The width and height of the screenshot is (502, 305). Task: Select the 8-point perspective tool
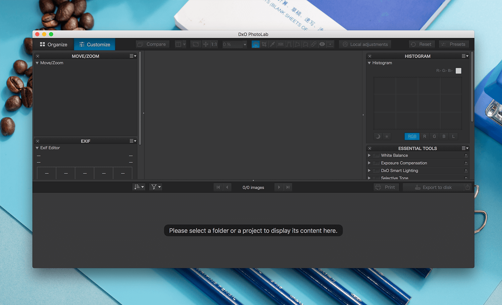(305, 44)
